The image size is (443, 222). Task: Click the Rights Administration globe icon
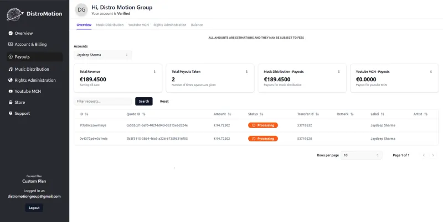[x=11, y=80]
